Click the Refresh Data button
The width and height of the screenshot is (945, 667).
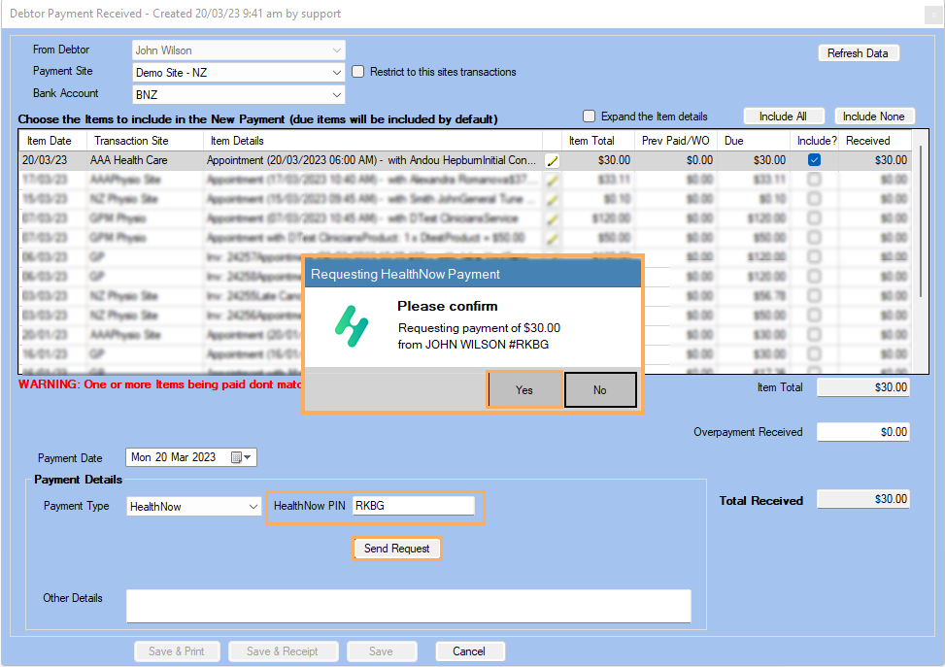coord(859,53)
